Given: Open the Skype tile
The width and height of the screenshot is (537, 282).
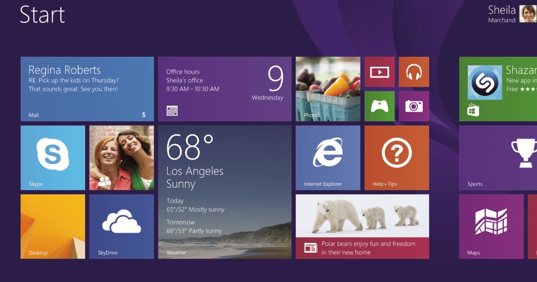Looking at the screenshot, I should tap(52, 158).
